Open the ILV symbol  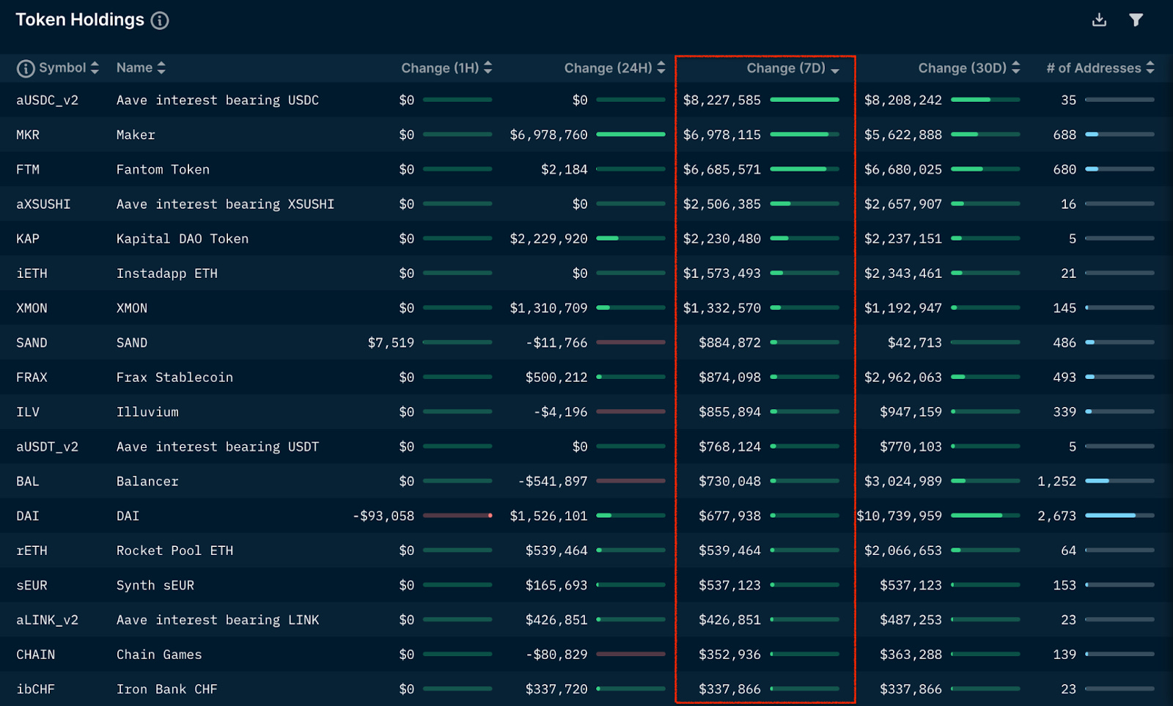coord(28,412)
